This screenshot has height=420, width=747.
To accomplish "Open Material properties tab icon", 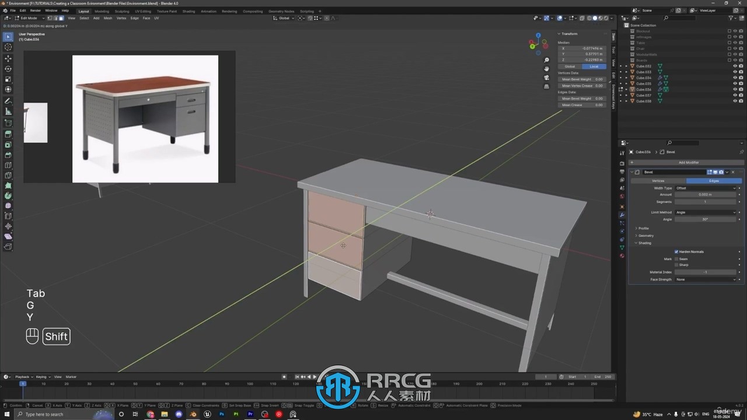I will tap(622, 256).
